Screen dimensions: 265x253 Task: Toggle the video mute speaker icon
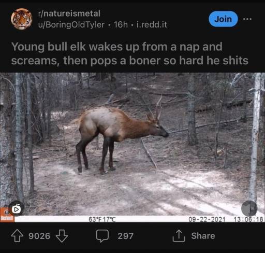(x=249, y=208)
